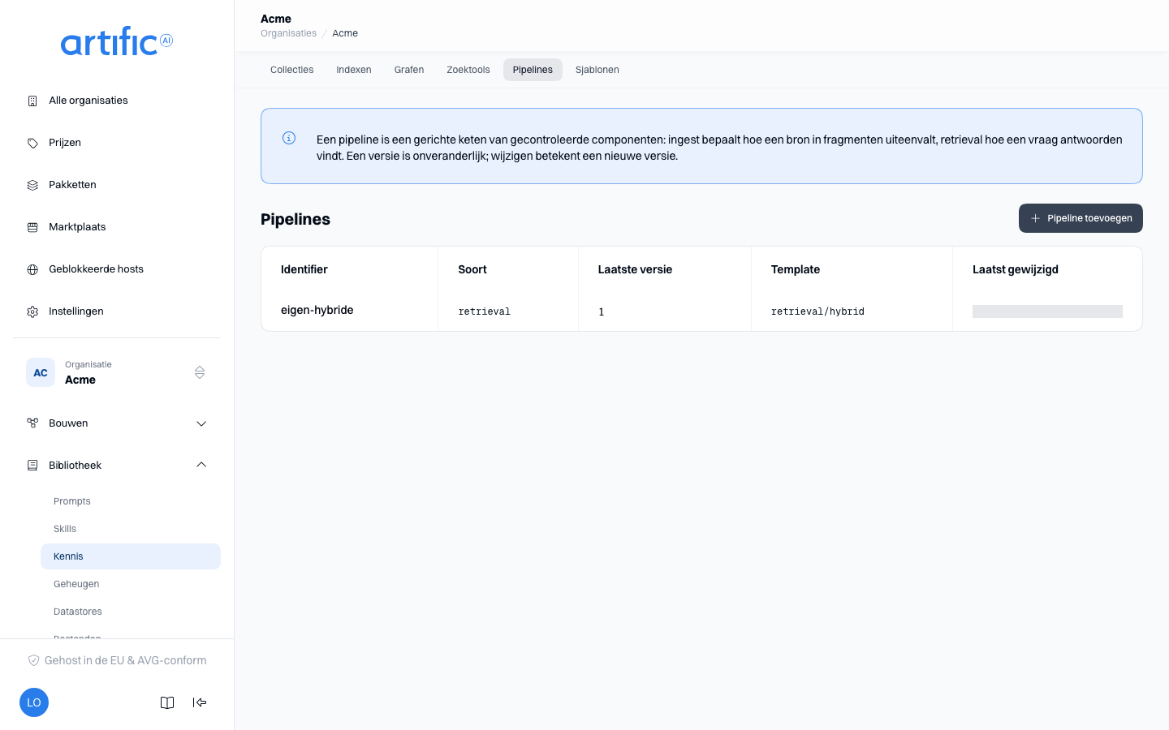The image size is (1169, 730).
Task: Click the Soort value retrieval
Action: pyautogui.click(x=485, y=311)
